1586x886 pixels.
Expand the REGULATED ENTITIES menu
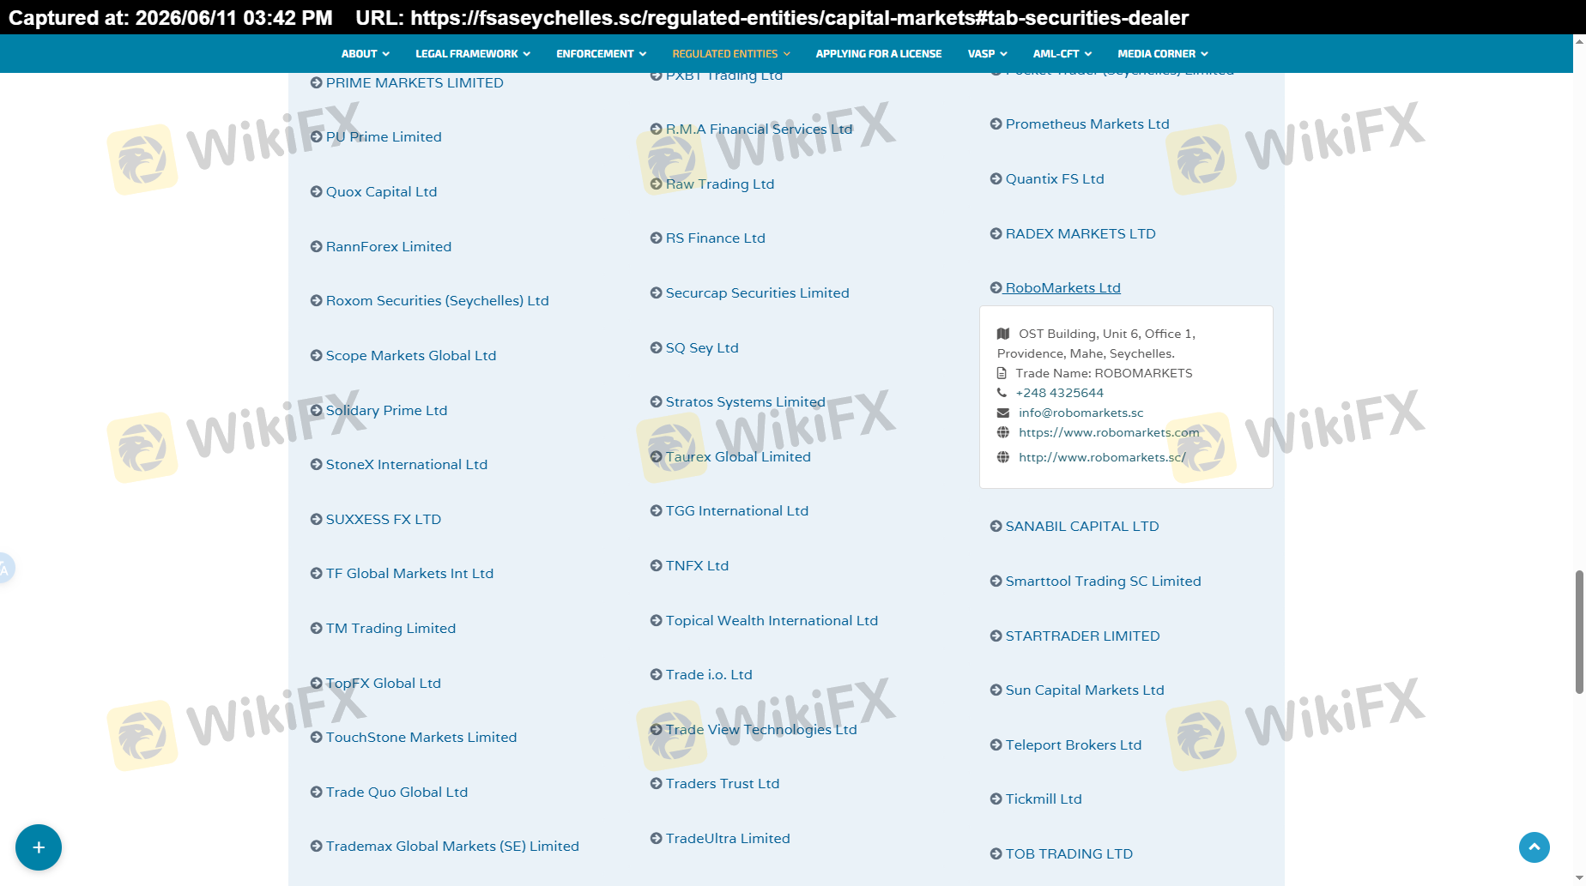[731, 54]
